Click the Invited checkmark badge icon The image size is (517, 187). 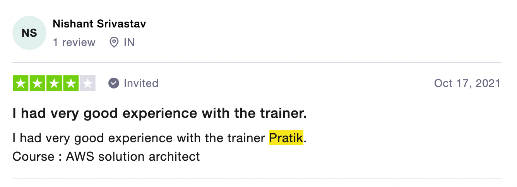[x=113, y=83]
